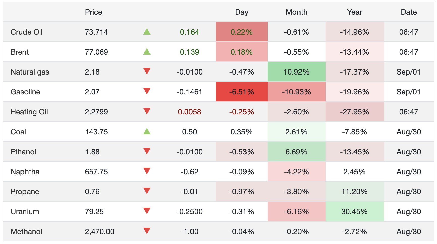This screenshot has height=244, width=437.
Task: Click Gasoline change value -0.1461
Action: (189, 92)
